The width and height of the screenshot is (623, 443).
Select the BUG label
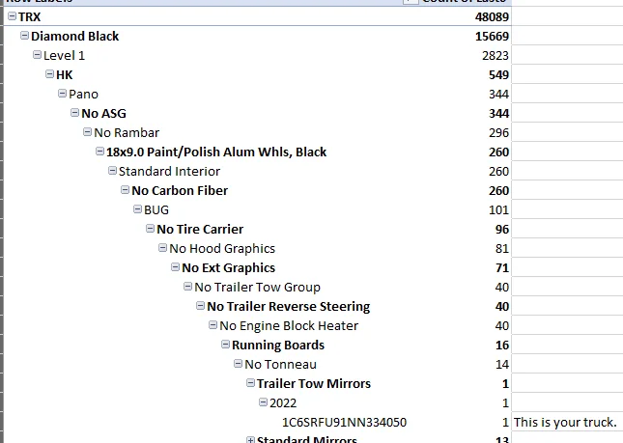click(156, 210)
